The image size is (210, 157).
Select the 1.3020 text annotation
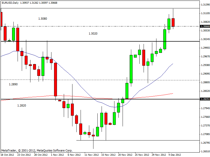(93, 33)
